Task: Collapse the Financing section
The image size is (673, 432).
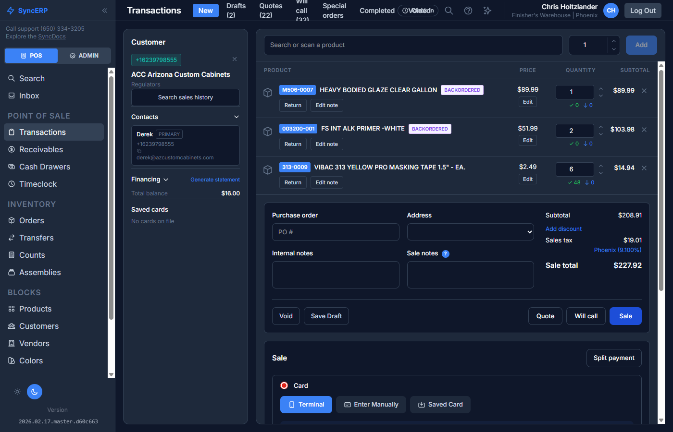Action: pos(165,179)
